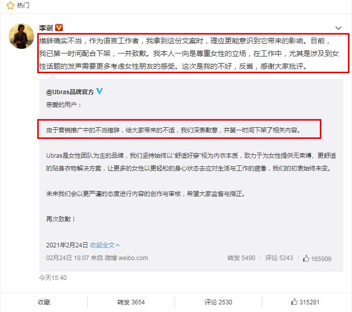
Task: Click the 热门 label at top
Action: tap(23, 5)
